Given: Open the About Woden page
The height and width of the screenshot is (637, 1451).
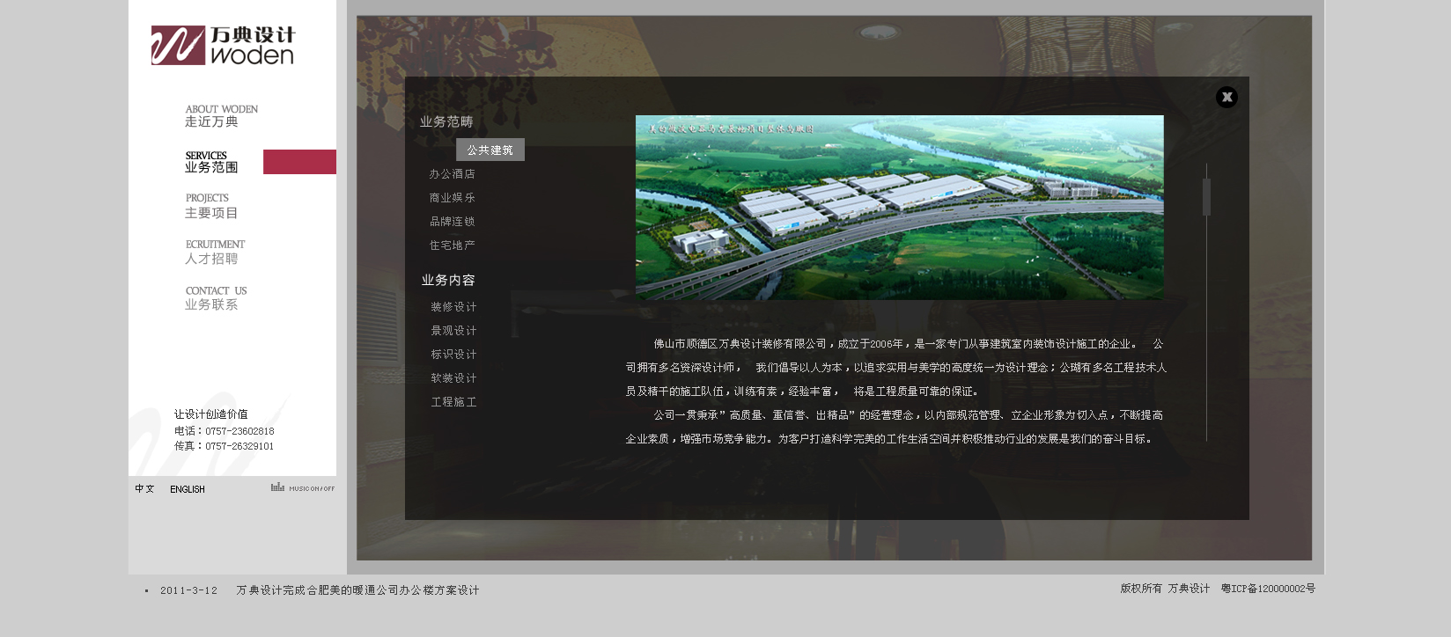Looking at the screenshot, I should (221, 116).
